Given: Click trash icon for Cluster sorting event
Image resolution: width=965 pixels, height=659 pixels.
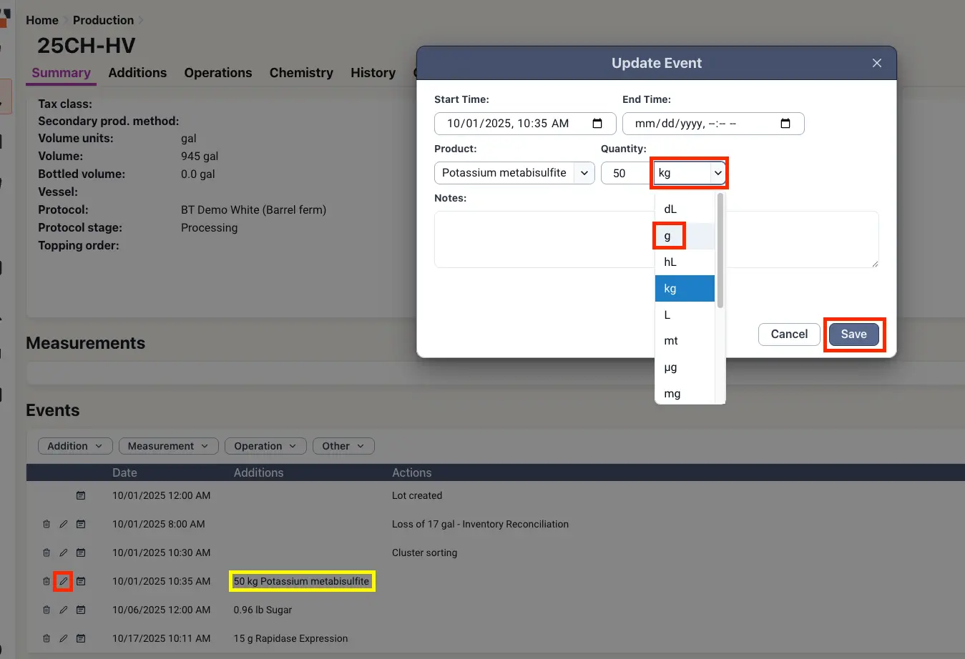Looking at the screenshot, I should click(46, 553).
